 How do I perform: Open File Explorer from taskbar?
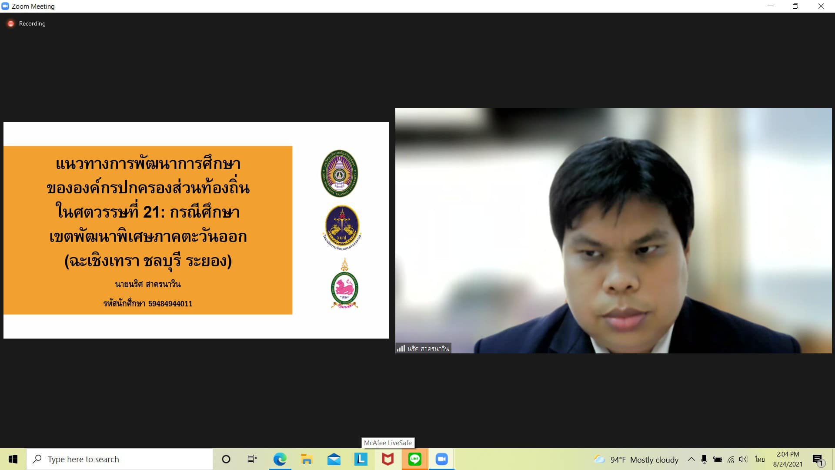(x=307, y=459)
